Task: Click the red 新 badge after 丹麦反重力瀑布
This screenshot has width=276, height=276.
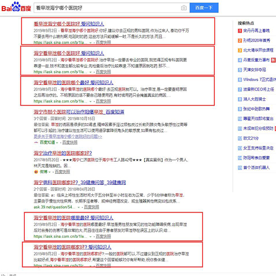Action: [x=274, y=60]
